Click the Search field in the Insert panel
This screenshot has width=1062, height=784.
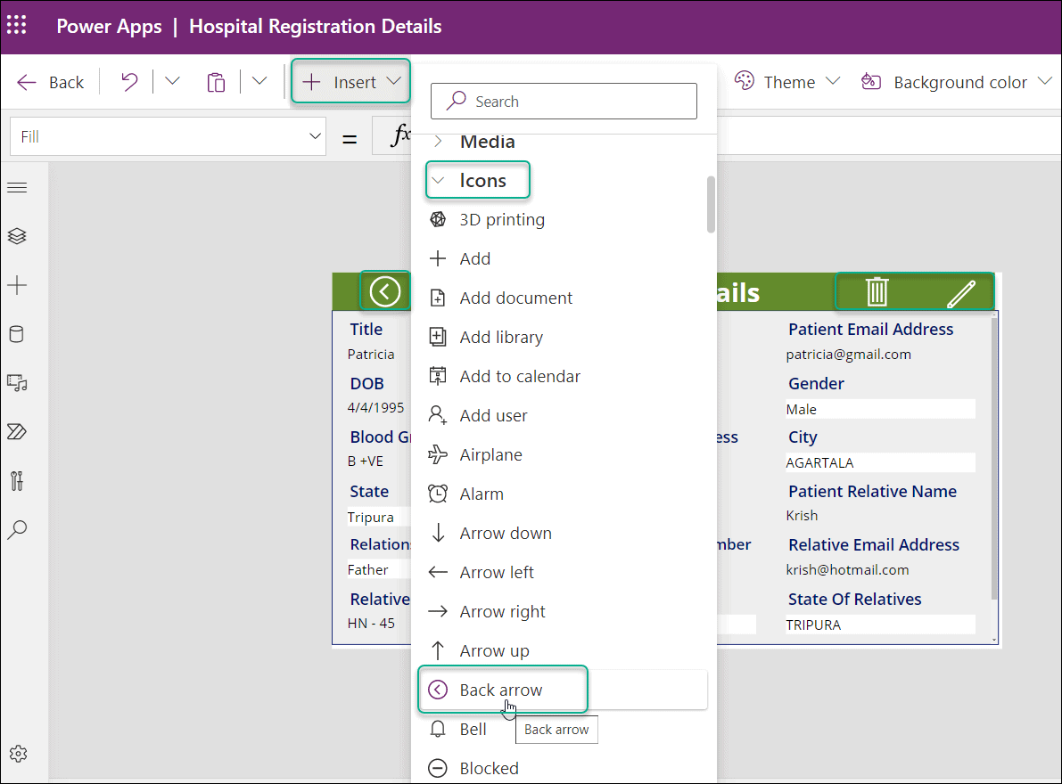tap(564, 101)
